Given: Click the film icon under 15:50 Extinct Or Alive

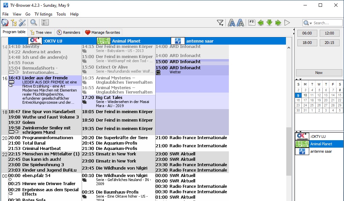Looking at the screenshot, I should (x=84, y=72).
